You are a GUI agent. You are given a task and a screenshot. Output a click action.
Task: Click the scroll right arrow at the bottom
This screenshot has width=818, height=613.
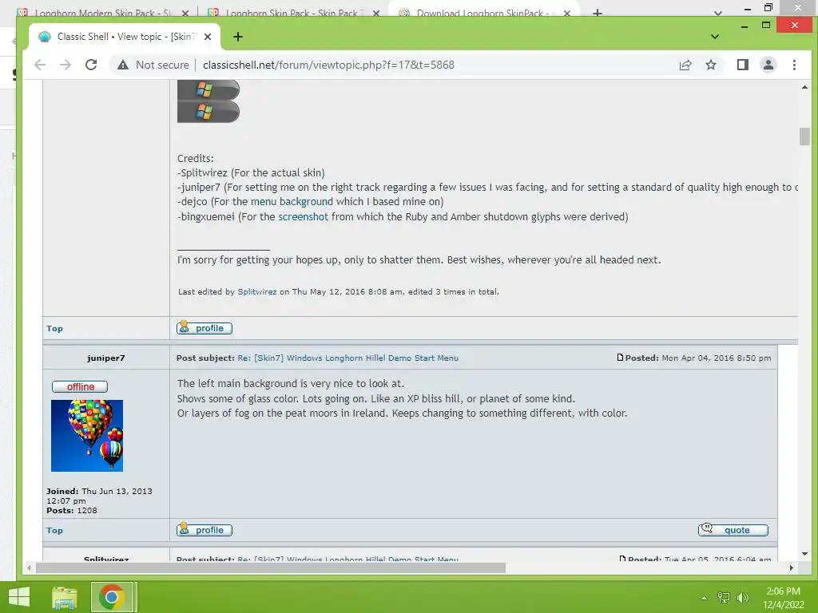(x=792, y=568)
